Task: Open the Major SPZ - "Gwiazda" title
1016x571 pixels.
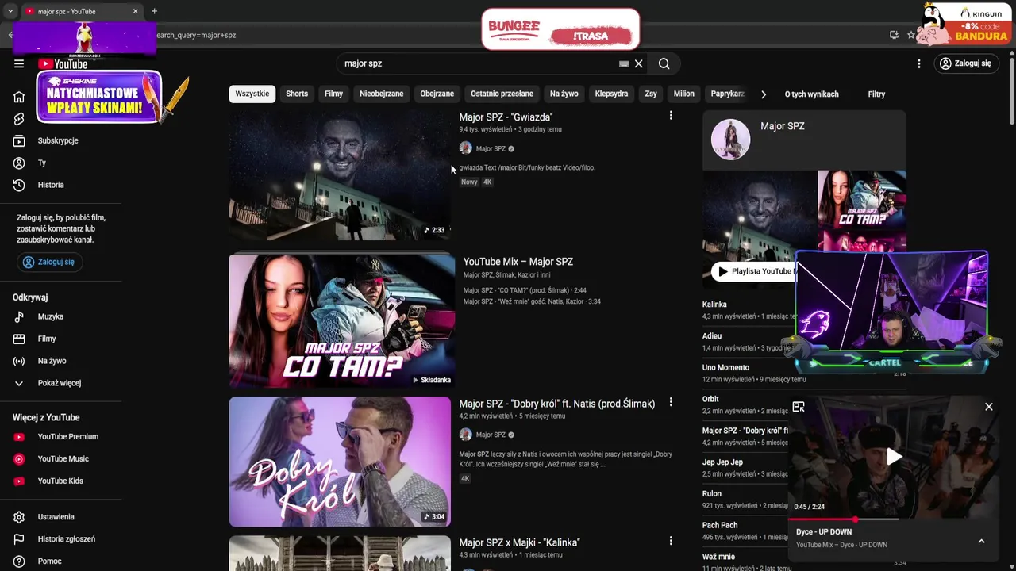Action: [x=506, y=117]
